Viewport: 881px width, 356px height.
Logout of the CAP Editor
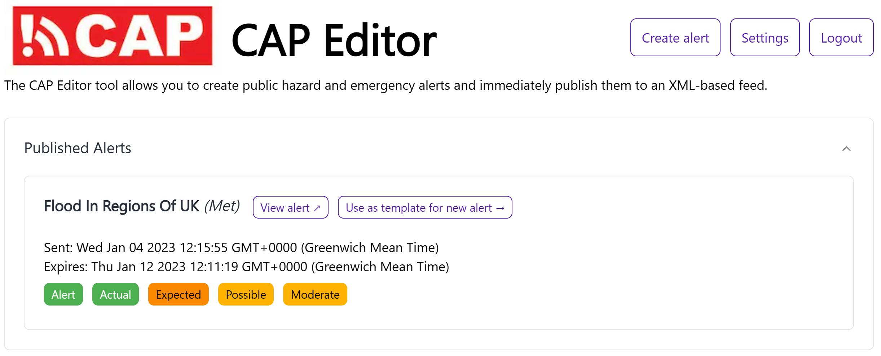coord(841,37)
